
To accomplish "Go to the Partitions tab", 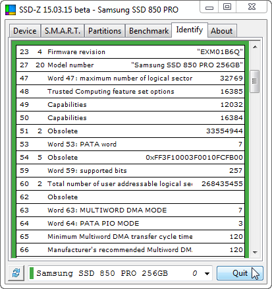I will 105,31.
